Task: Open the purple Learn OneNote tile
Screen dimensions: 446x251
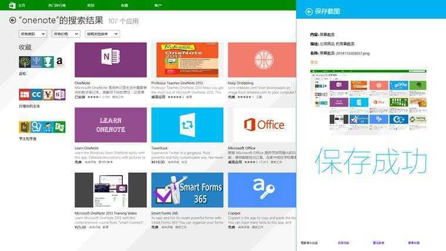Action: pyautogui.click(x=110, y=125)
